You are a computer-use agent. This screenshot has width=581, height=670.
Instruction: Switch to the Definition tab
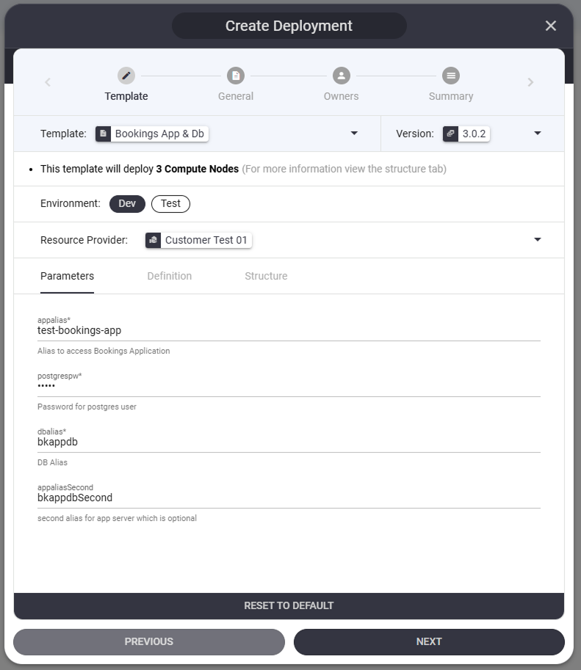(x=169, y=276)
